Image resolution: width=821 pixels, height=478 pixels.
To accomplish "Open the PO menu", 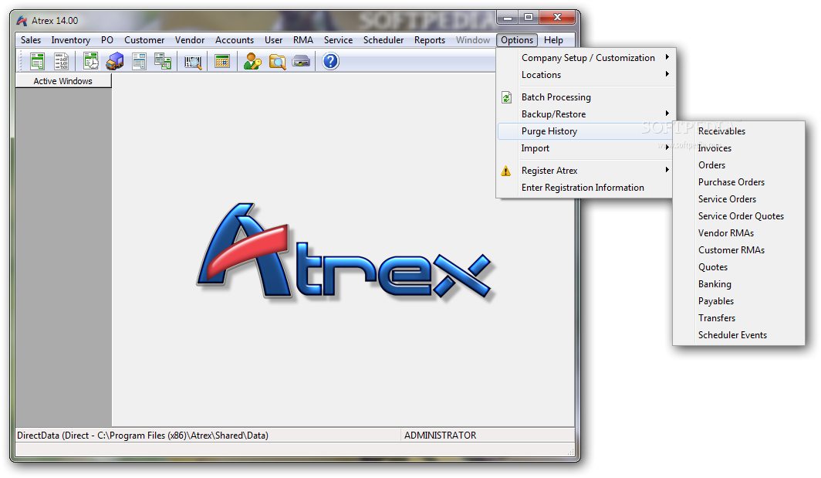I will click(106, 40).
